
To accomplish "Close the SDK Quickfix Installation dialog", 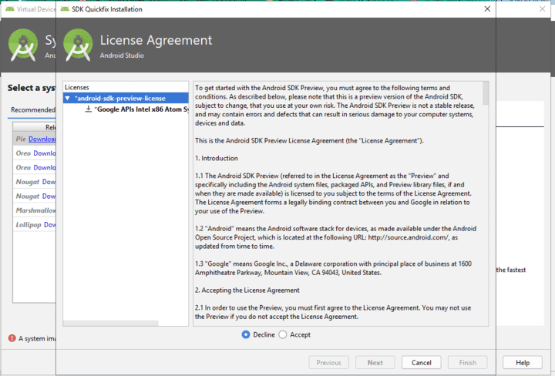I will pos(487,8).
